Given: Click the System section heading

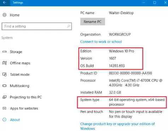Looking at the screenshot, I should click(x=7, y=38).
